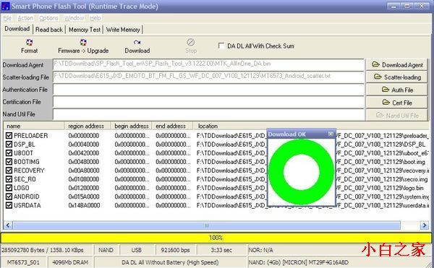This screenshot has height=268, width=434.
Task: Select region address 0x148A0000 of USRDATA
Action: tap(84, 205)
